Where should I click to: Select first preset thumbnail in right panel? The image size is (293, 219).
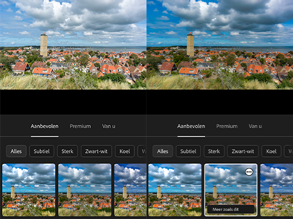(x=175, y=190)
